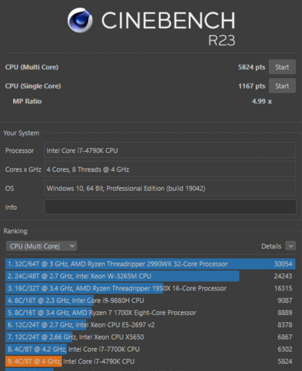This screenshot has width=302, height=371.
Task: Select ranking row Xeon CPU E5-2697 v2
Action: click(x=150, y=325)
